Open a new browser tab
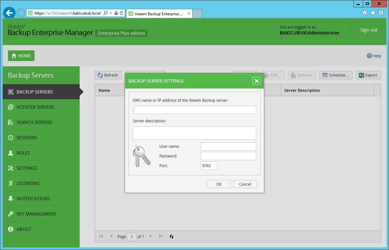 pyautogui.click(x=197, y=14)
